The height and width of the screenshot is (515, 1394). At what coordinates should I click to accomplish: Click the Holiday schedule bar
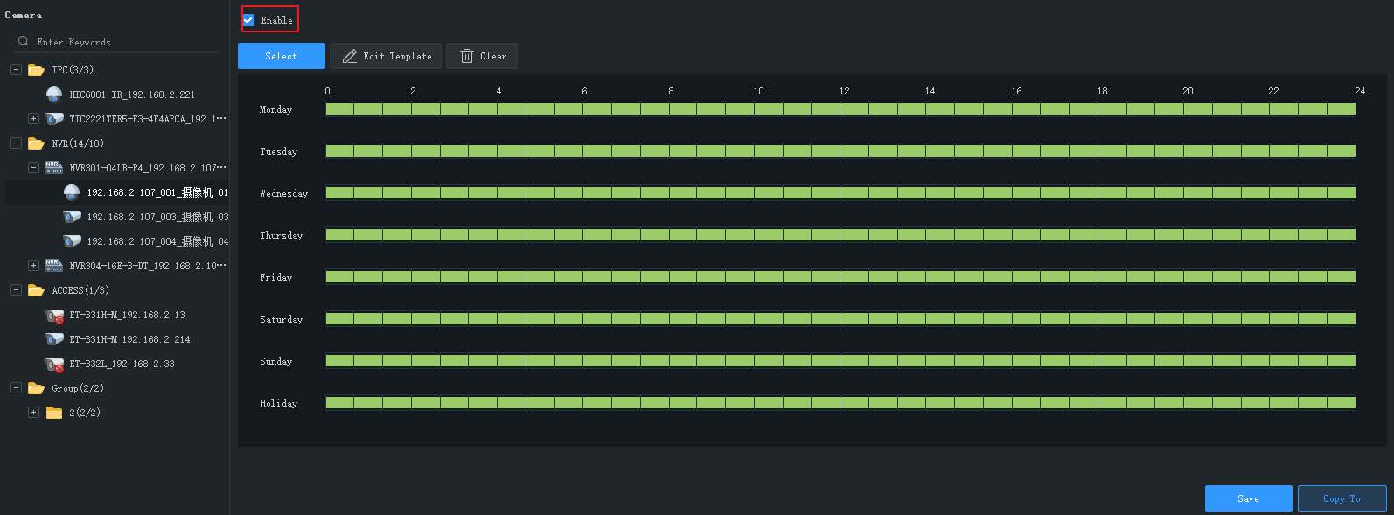point(840,403)
